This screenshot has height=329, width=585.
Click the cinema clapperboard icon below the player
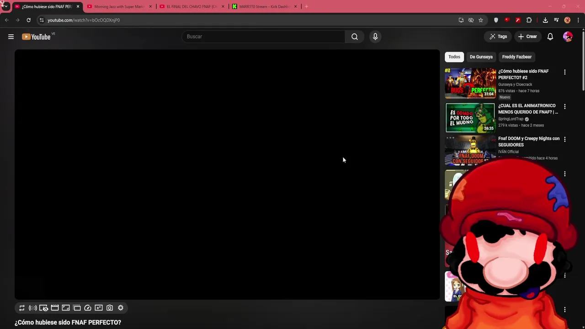(x=55, y=308)
